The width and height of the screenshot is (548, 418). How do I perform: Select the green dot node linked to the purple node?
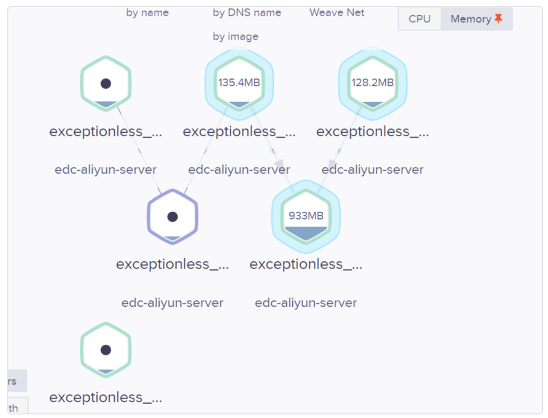tap(106, 83)
